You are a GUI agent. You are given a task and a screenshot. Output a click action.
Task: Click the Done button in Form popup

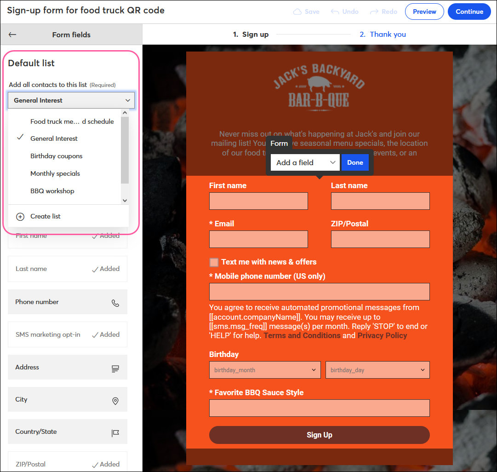pyautogui.click(x=355, y=162)
